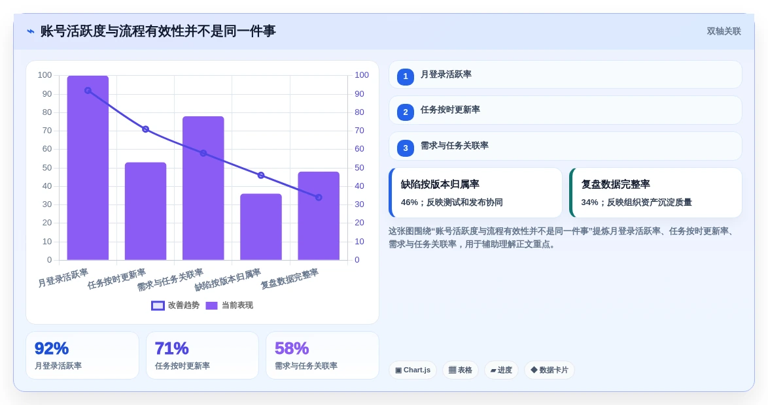Click the 任务按时更新率 bar in the chart
768x405 pixels.
coord(145,211)
